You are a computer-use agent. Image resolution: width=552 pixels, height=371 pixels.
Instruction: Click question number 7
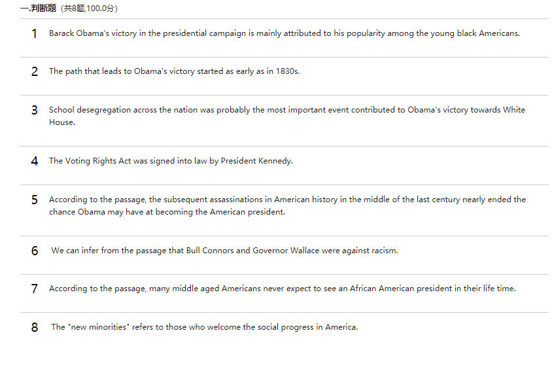[35, 289]
